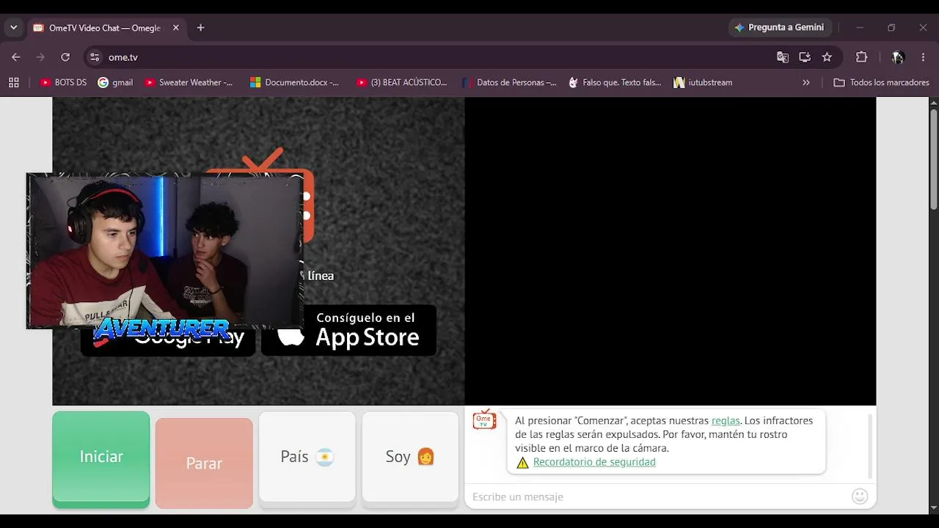Open a new browser tab
The image size is (939, 528).
click(x=200, y=28)
